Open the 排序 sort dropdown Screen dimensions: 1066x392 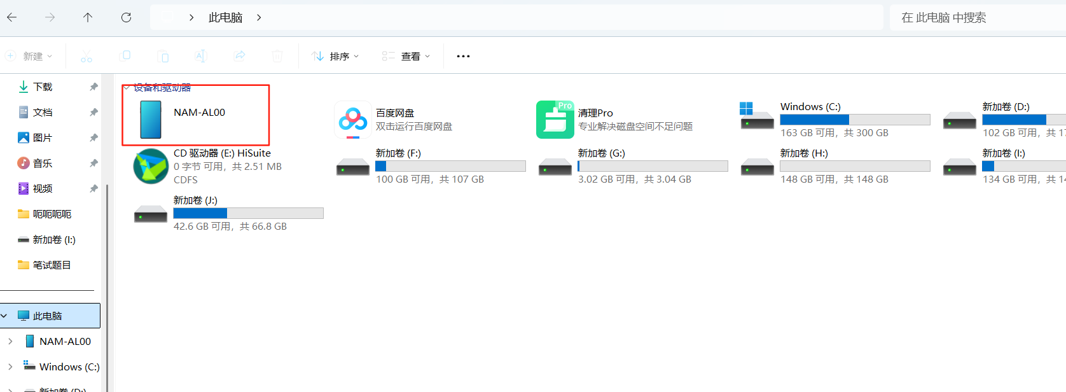tap(335, 56)
